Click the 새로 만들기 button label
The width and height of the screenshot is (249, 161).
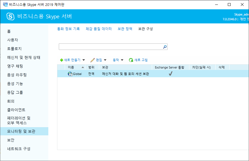tap(72, 60)
